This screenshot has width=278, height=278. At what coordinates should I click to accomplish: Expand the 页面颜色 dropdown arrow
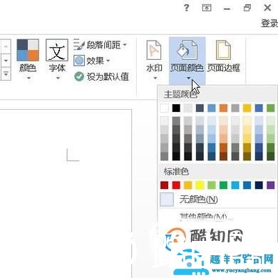(188, 78)
